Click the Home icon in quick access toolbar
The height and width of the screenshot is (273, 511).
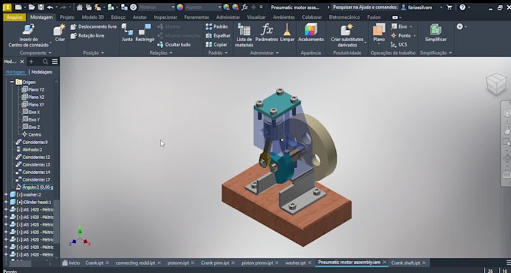[80, 7]
